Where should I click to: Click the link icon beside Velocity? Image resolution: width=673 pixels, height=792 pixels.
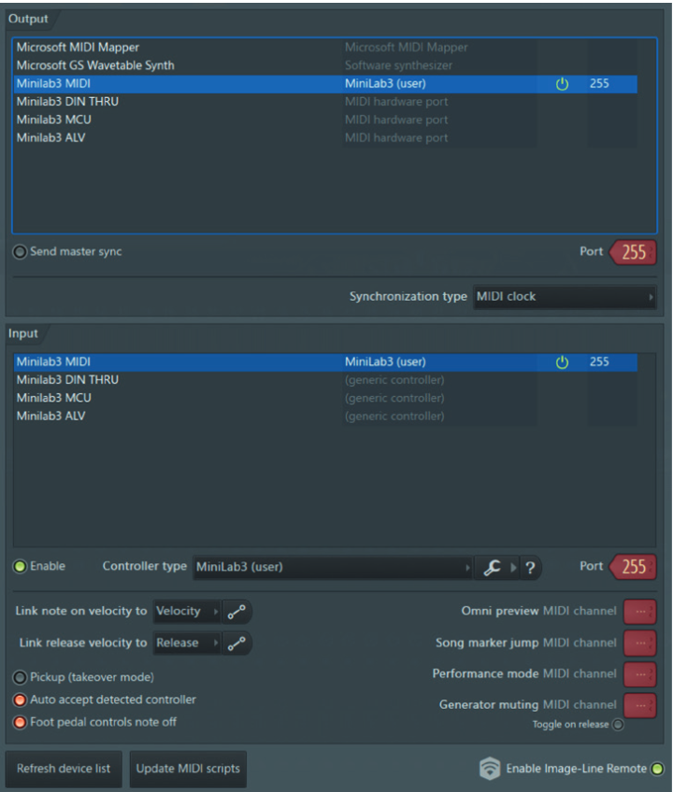tap(236, 612)
